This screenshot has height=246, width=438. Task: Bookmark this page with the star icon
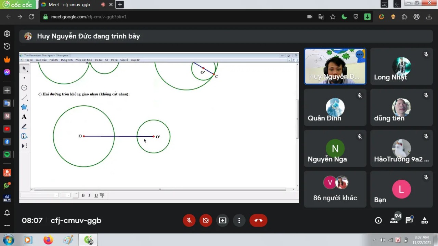pos(333,17)
